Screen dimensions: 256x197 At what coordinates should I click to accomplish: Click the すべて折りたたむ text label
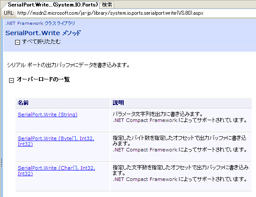(41, 42)
